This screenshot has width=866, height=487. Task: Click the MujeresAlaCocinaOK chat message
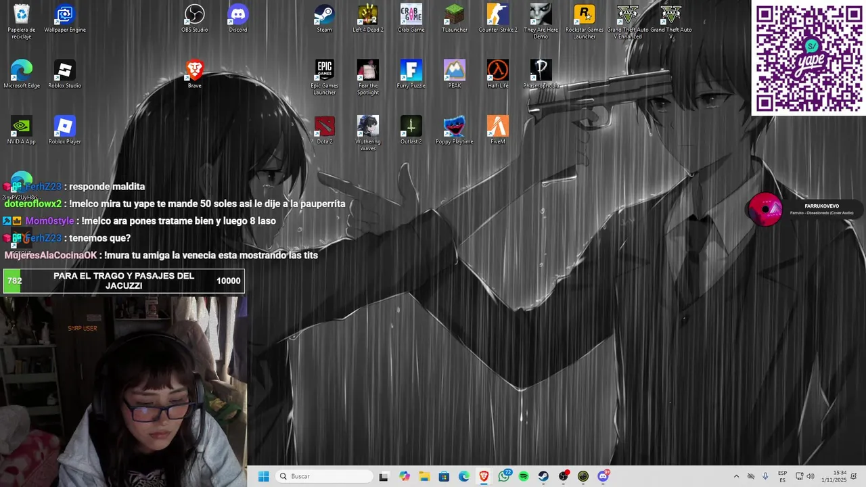coord(161,255)
